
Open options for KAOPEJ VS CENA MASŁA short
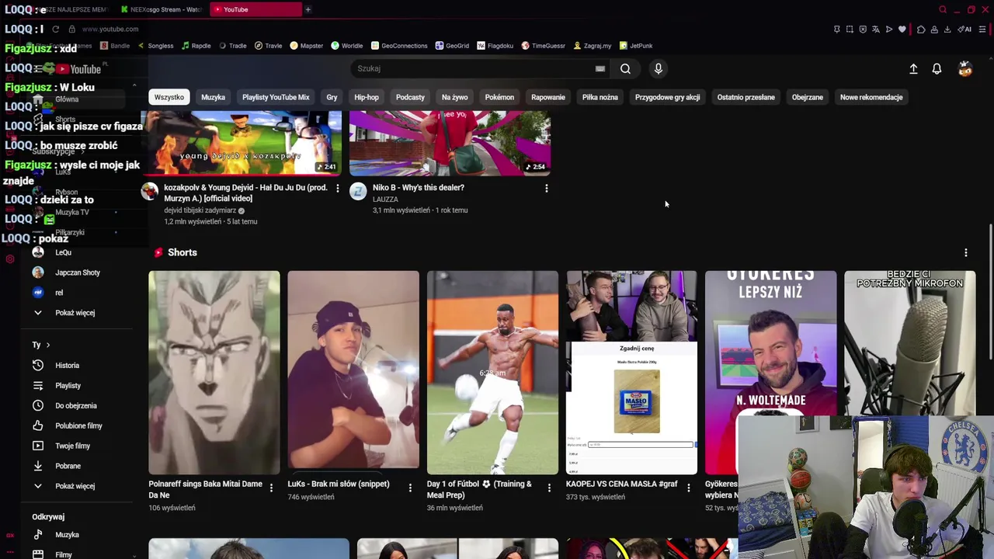pos(688,488)
